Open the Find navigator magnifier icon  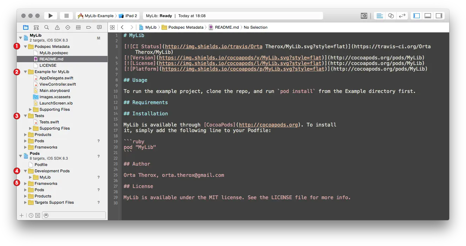point(47,27)
